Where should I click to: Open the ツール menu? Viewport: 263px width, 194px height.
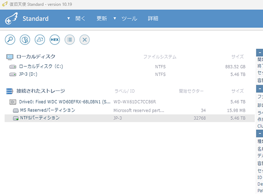click(x=129, y=18)
